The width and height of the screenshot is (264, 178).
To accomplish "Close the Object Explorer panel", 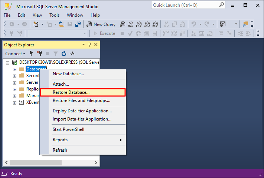I will coord(96,44).
